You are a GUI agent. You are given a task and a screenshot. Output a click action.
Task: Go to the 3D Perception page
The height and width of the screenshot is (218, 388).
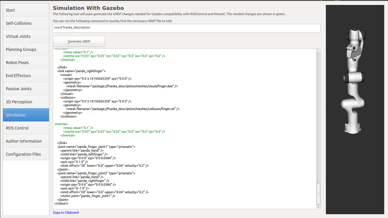click(x=26, y=102)
